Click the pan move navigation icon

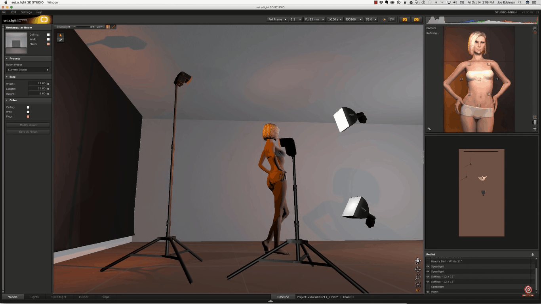[418, 269]
